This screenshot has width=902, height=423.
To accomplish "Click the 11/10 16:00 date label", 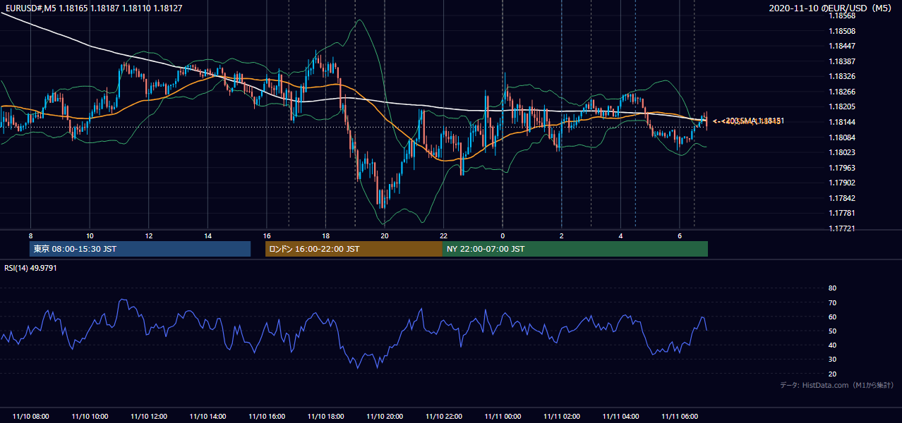I will pos(266,417).
